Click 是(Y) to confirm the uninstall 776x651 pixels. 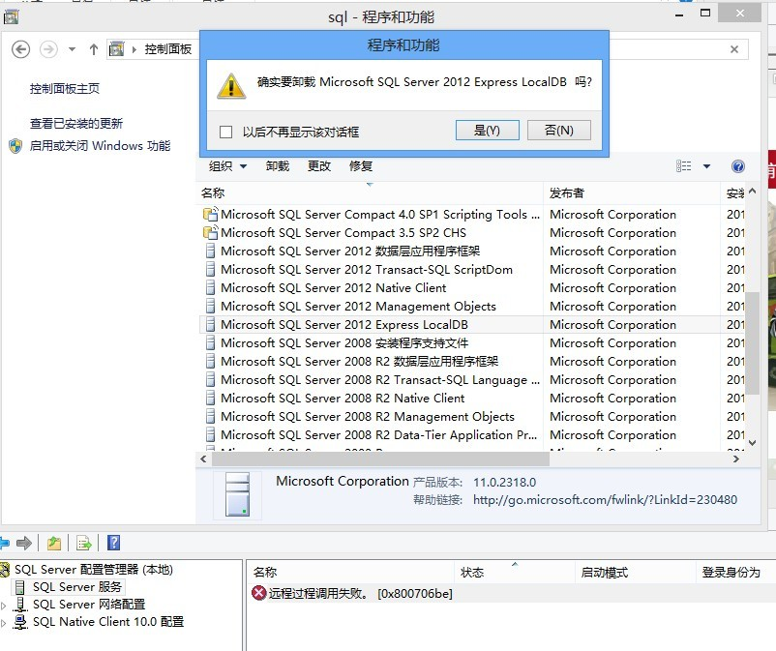(x=488, y=130)
